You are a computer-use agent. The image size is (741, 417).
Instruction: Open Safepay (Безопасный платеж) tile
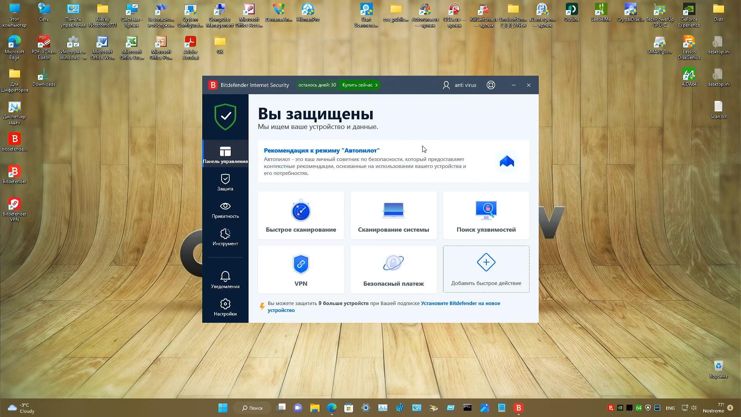[x=393, y=270]
